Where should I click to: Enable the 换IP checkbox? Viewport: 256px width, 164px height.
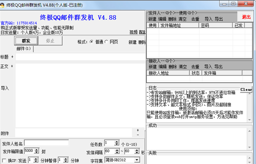(4, 161)
